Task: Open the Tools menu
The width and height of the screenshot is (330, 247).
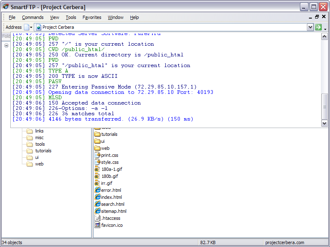Action: click(71, 17)
